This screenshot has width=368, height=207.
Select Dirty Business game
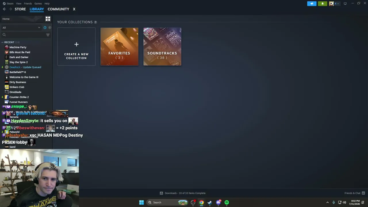[18, 82]
